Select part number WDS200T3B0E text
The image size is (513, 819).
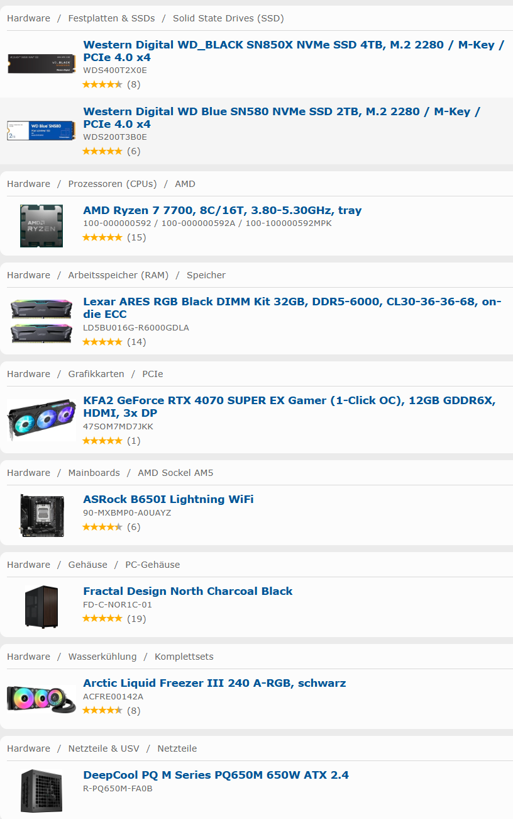tap(115, 137)
